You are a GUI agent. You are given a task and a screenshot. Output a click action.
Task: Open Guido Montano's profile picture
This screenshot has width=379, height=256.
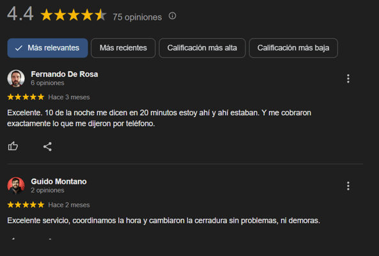pos(16,186)
